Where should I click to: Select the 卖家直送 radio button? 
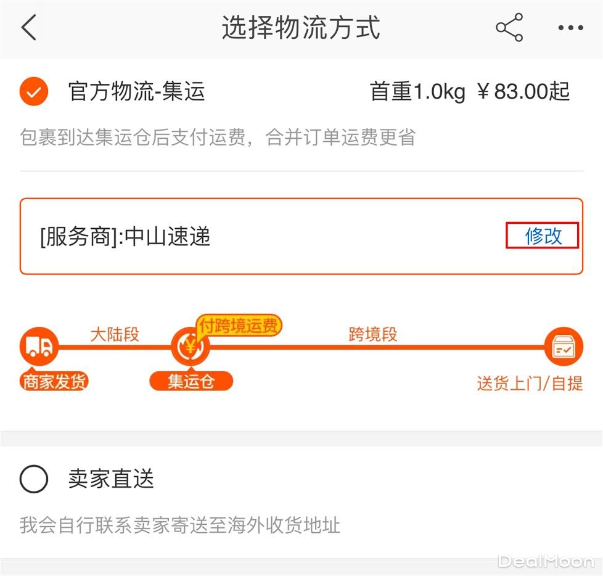pos(34,479)
